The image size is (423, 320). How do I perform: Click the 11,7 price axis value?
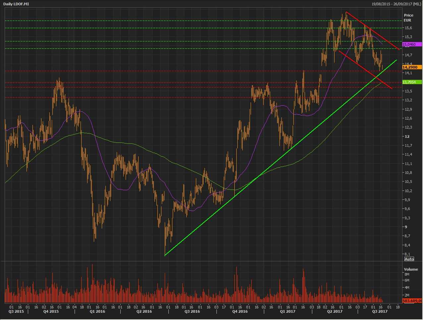[408, 145]
